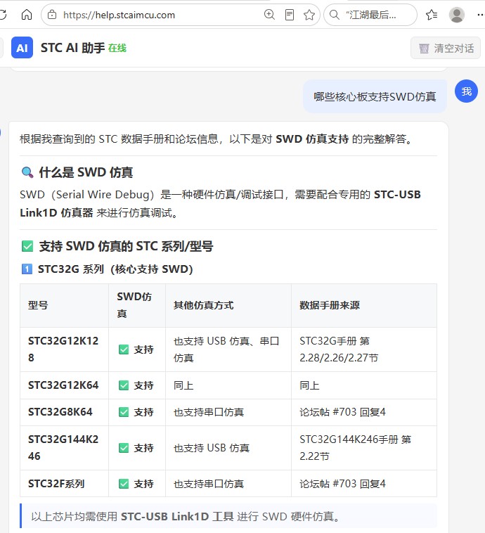Click the blue AI logo icon
The height and width of the screenshot is (533, 485).
pyautogui.click(x=22, y=48)
